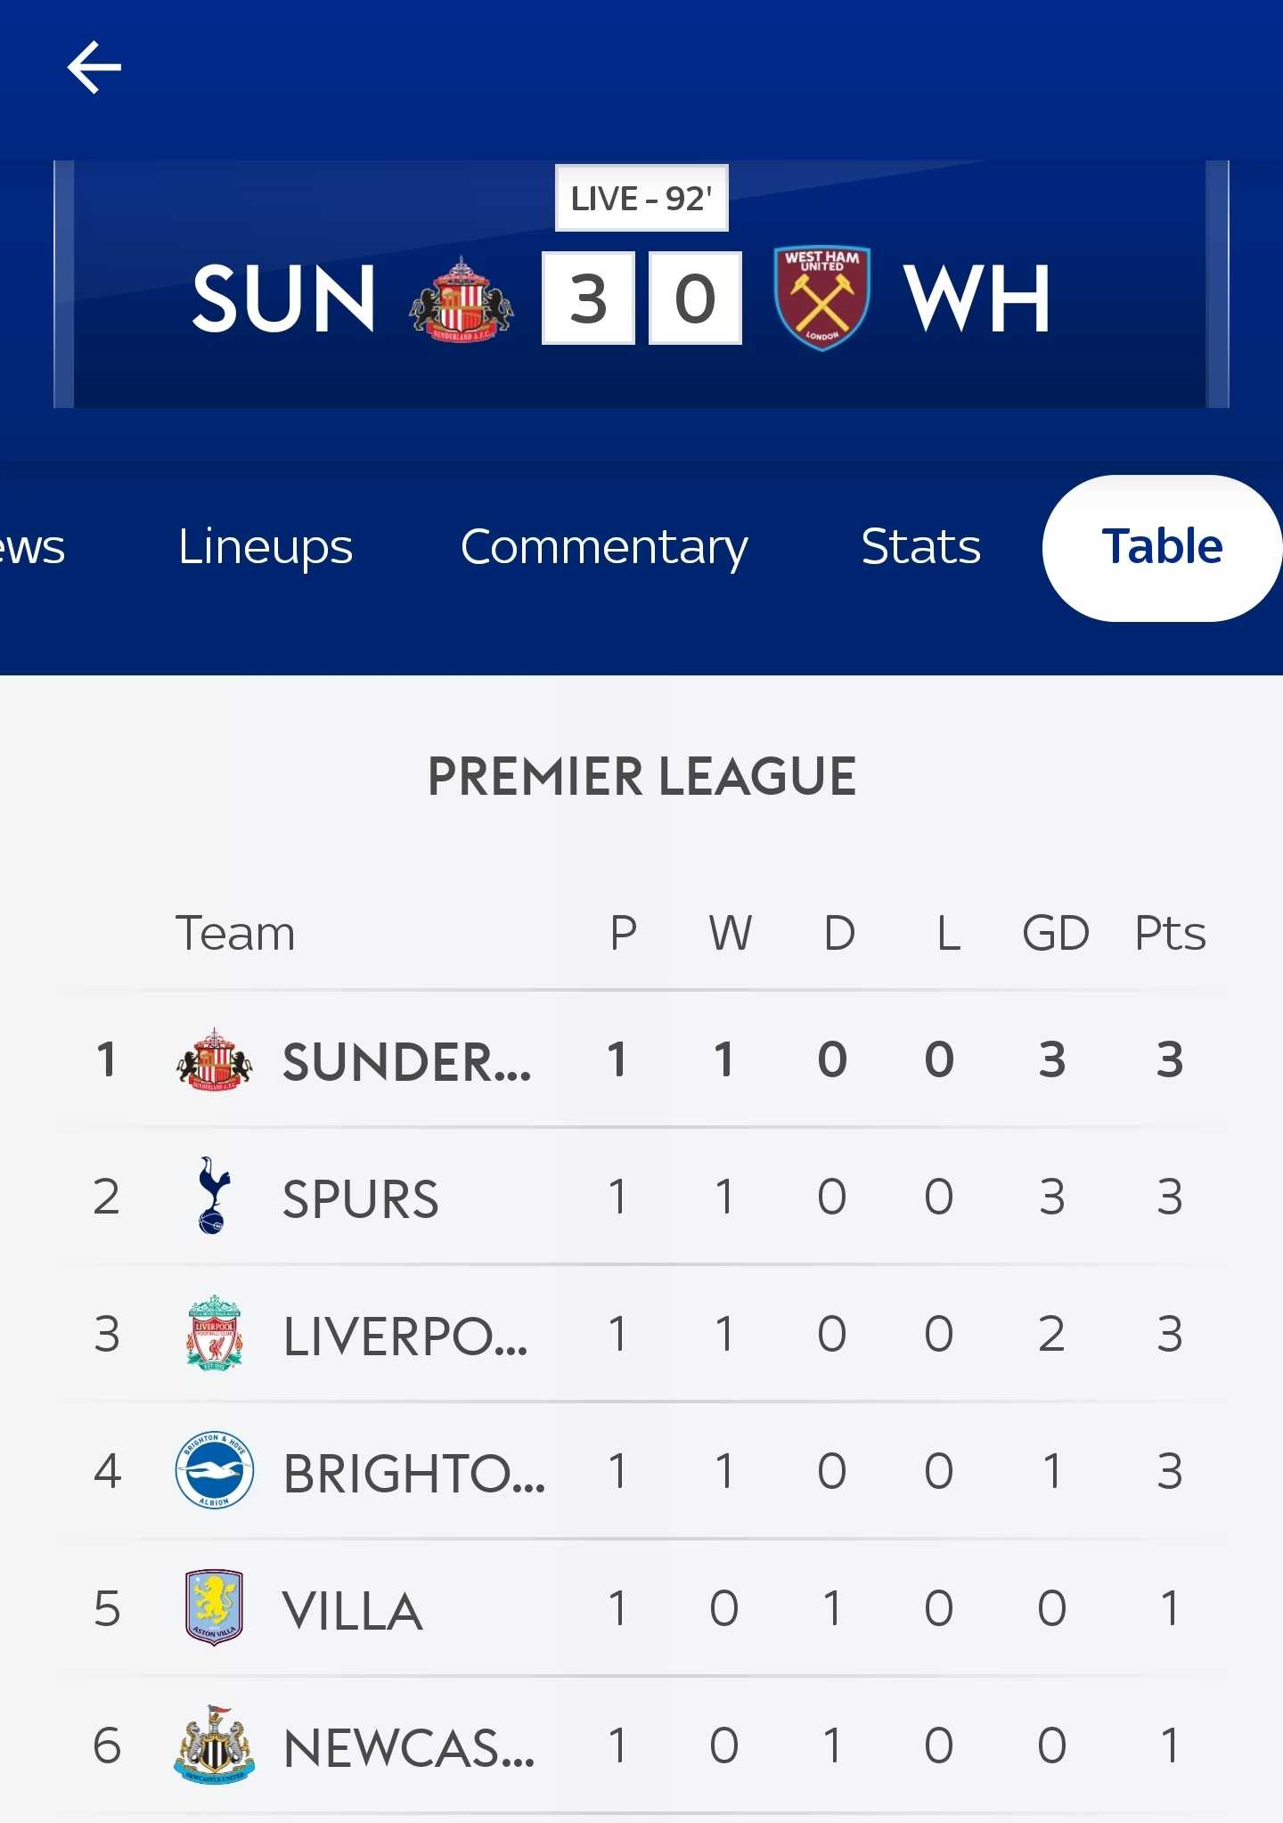Open the SPURS team row link
The height and width of the screenshot is (1823, 1283).
click(360, 1198)
